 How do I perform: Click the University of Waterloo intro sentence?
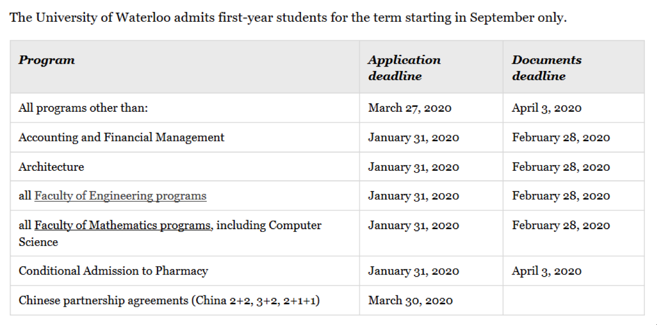pos(288,18)
